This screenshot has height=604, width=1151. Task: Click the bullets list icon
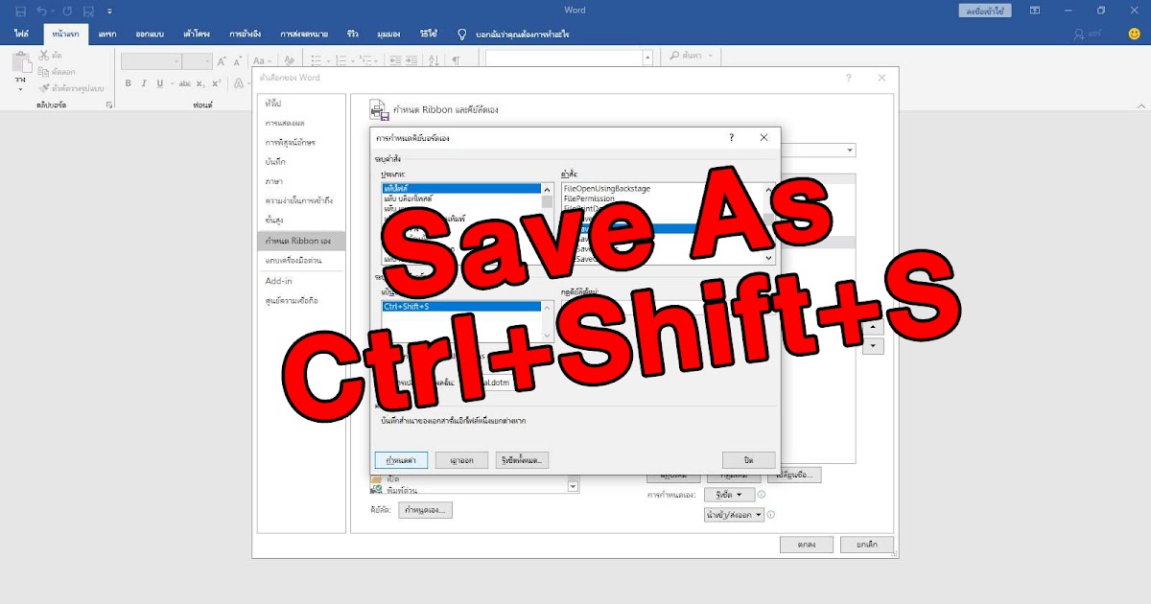point(317,59)
